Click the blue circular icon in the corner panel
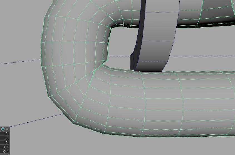This screenshot has height=155, width=235. 3,129
